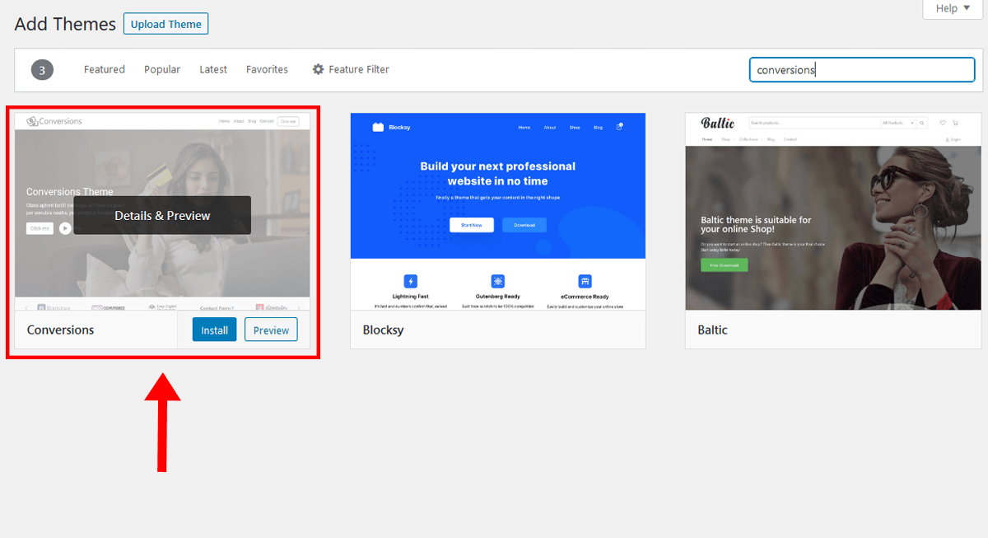Click the "Blocksy" theme name text
Image resolution: width=988 pixels, height=538 pixels.
[384, 330]
